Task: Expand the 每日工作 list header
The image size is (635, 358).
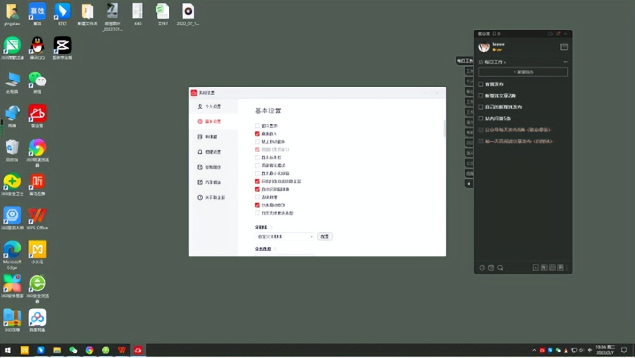Action: click(493, 61)
